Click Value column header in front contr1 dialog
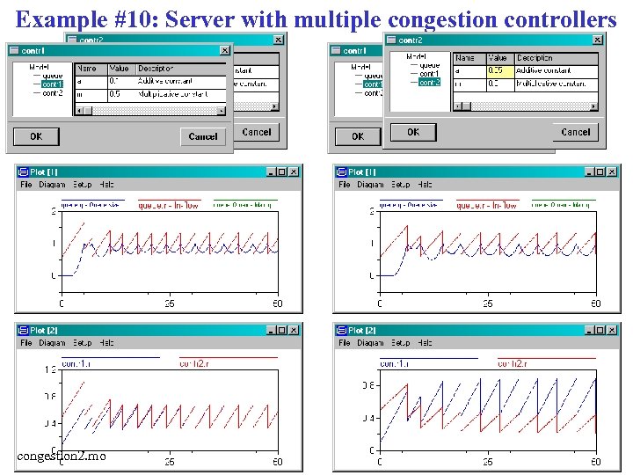633x475 pixels. tap(121, 69)
